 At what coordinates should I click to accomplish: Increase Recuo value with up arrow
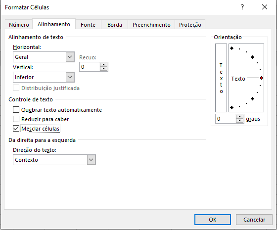point(104,65)
